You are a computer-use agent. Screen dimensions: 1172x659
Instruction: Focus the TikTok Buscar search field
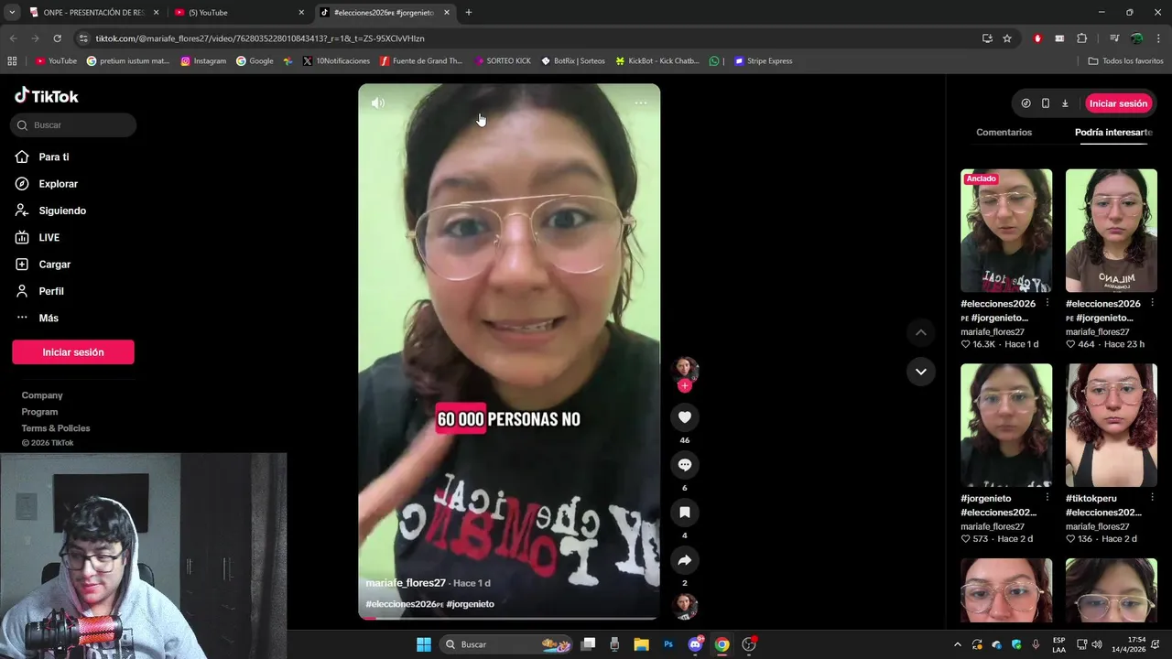click(74, 125)
